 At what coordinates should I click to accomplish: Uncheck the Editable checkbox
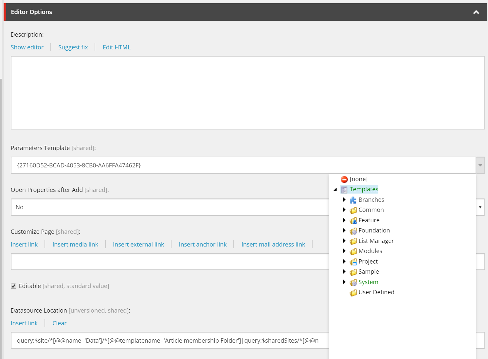coord(13,286)
